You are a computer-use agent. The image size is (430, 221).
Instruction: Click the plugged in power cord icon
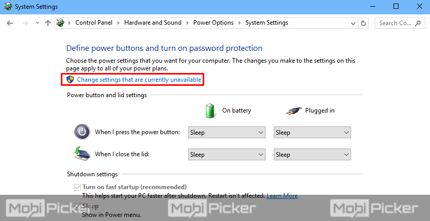(x=293, y=110)
